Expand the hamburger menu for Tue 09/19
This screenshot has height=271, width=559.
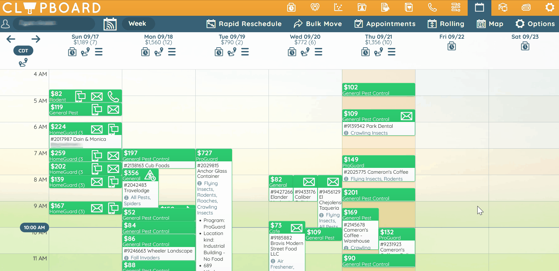[x=245, y=52]
